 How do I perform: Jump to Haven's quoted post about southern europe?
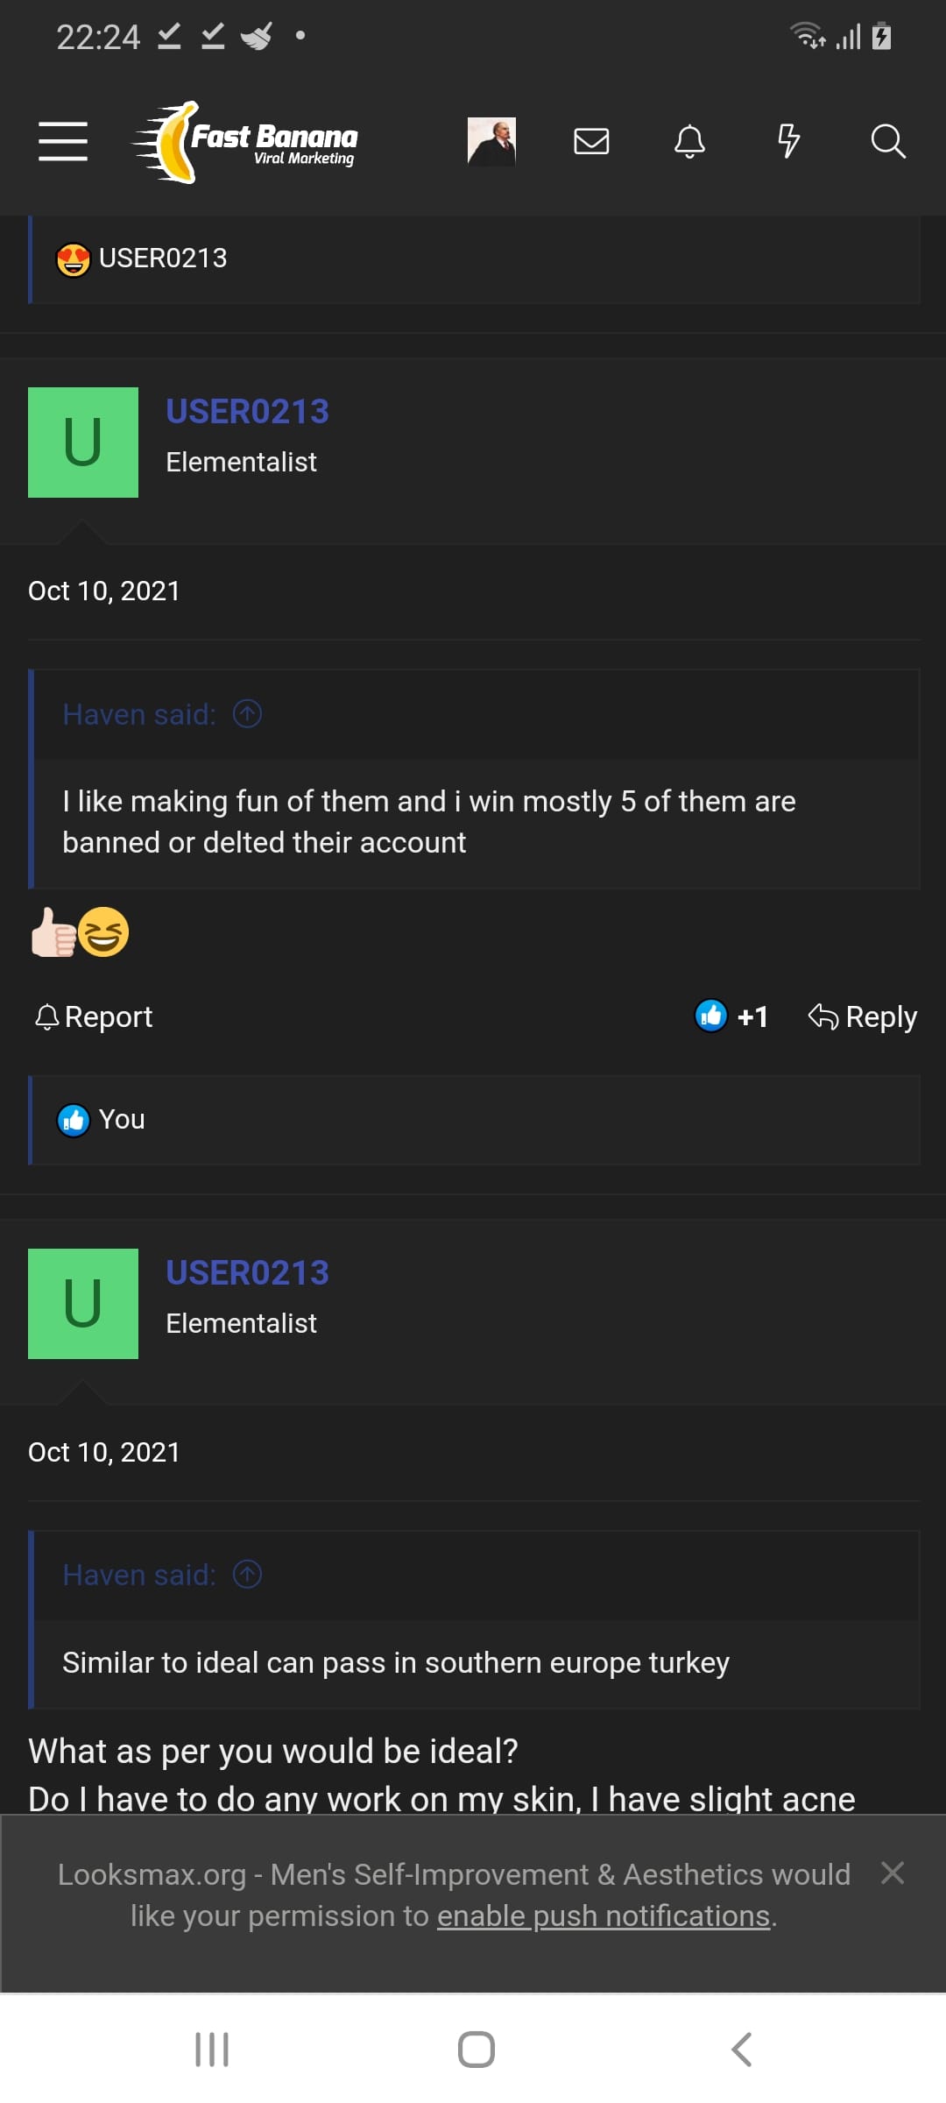pyautogui.click(x=247, y=1575)
